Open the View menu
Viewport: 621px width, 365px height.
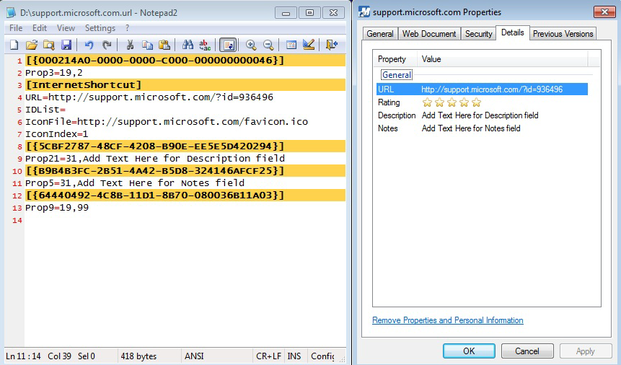[x=66, y=28]
